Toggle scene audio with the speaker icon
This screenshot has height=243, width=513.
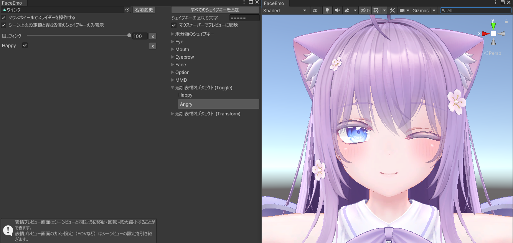click(x=337, y=10)
